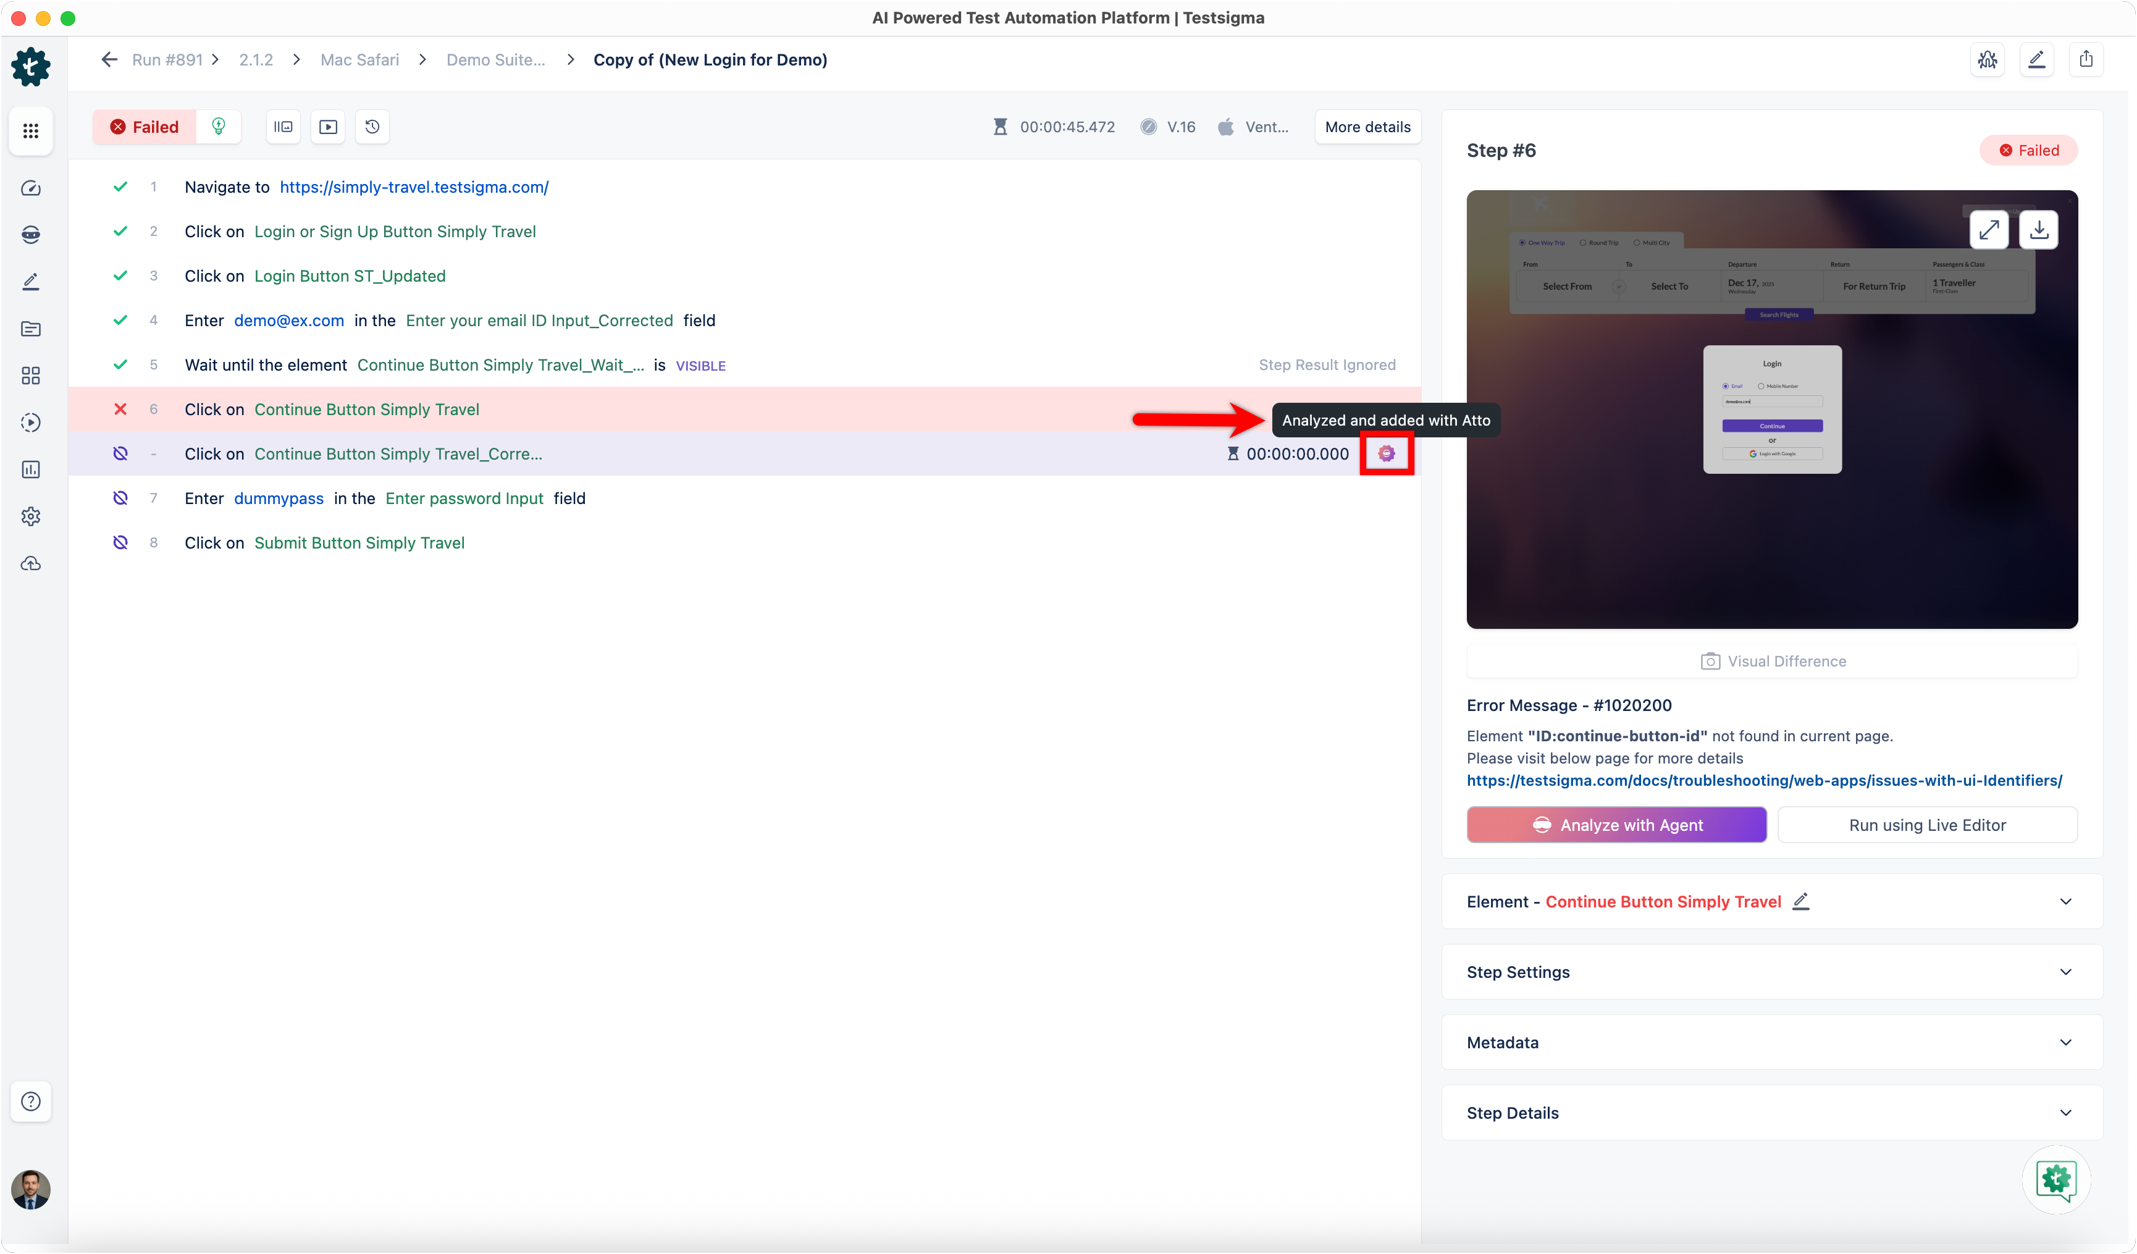Click the lightbulb suggestions icon next to Failed
2137x1254 pixels.
[x=219, y=127]
